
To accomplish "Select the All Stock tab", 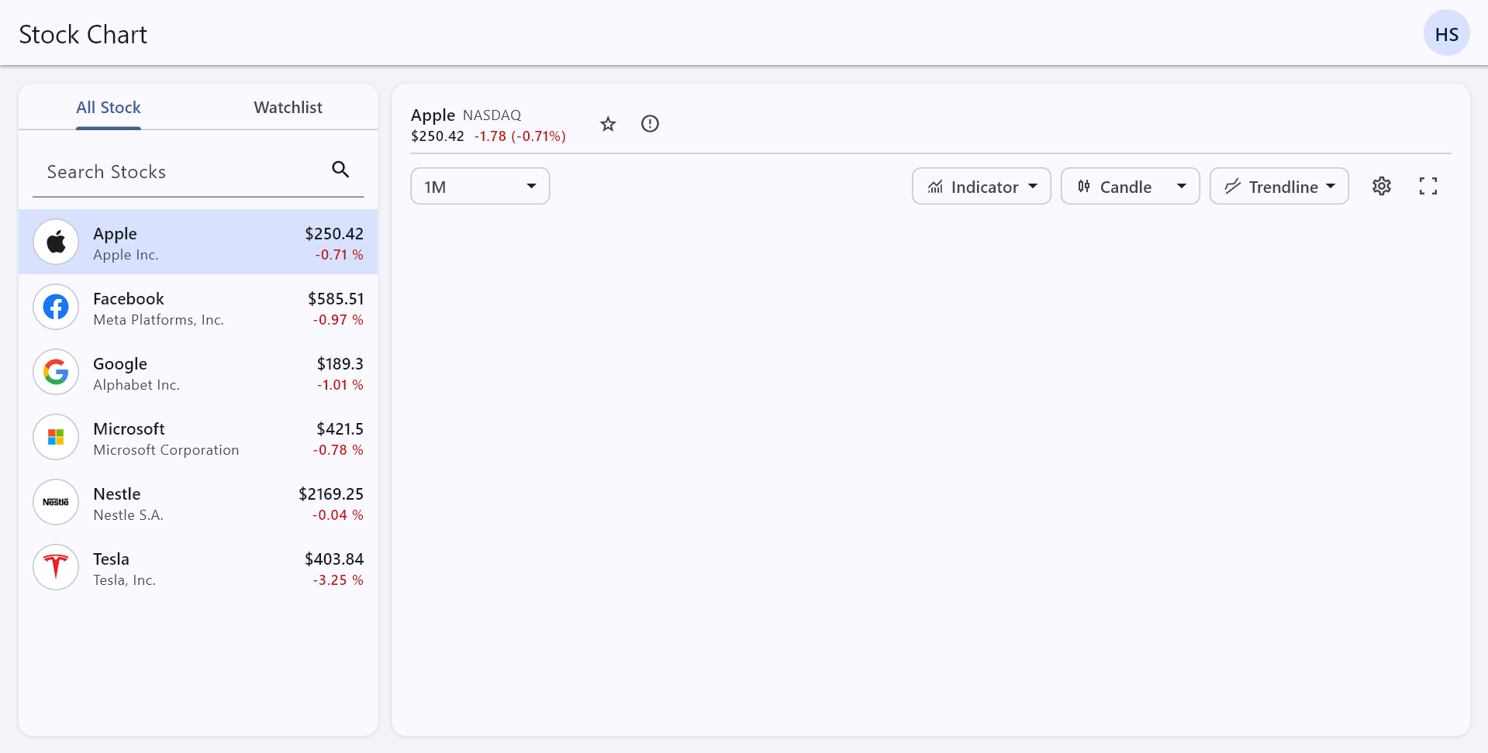I will point(108,108).
